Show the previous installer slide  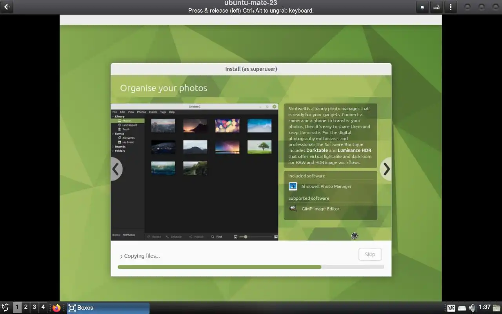pyautogui.click(x=116, y=169)
